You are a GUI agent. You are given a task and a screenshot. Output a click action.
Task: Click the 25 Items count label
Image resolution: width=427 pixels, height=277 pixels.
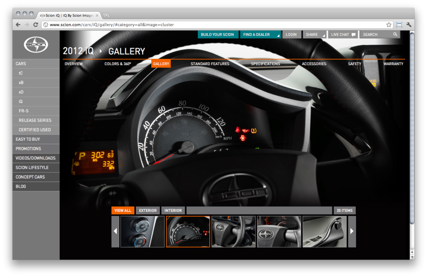[x=344, y=211]
